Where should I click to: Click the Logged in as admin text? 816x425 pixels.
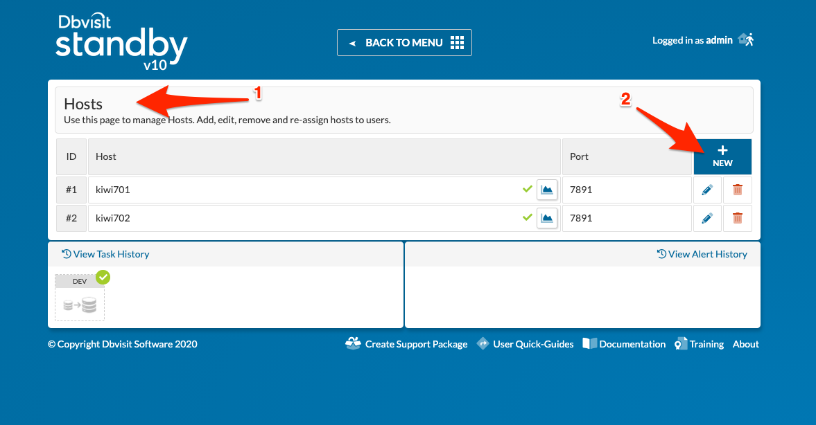[692, 40]
